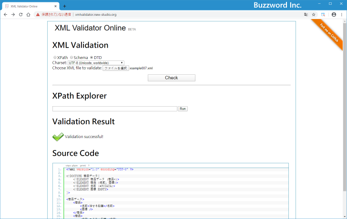Open the Chrome three-dot menu
This screenshot has width=347, height=219.
[x=341, y=15]
